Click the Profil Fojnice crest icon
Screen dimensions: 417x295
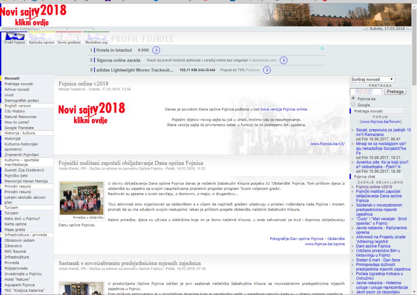click(15, 36)
